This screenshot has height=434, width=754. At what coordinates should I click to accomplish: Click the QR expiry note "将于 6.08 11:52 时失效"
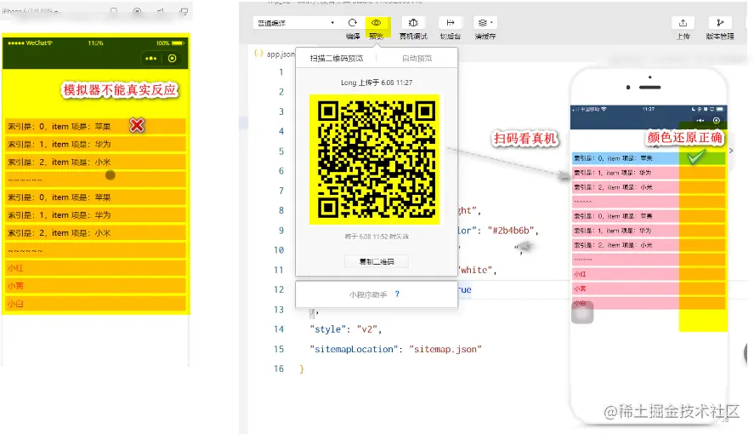pyautogui.click(x=377, y=237)
